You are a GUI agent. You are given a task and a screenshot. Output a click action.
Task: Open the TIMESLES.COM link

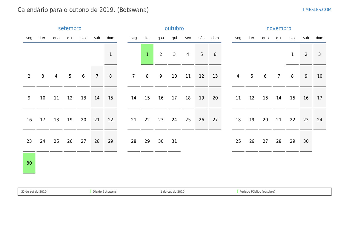click(x=316, y=10)
